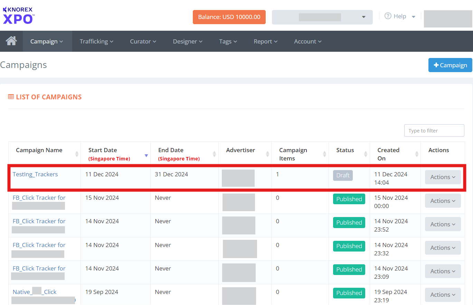Click the Type to filter field
Screen dimensions: 473x305
click(434, 131)
